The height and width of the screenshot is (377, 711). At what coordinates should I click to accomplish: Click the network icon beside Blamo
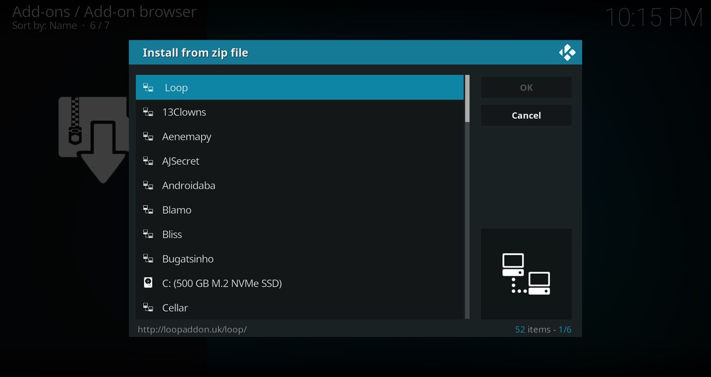(148, 210)
